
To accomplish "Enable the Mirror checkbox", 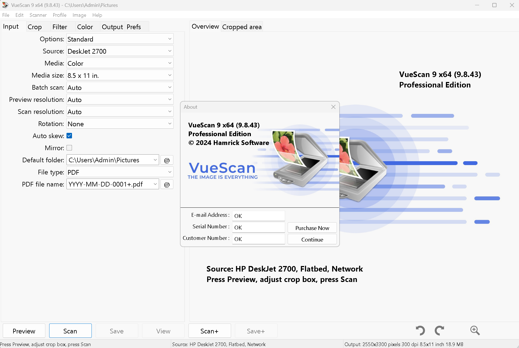I will [69, 148].
